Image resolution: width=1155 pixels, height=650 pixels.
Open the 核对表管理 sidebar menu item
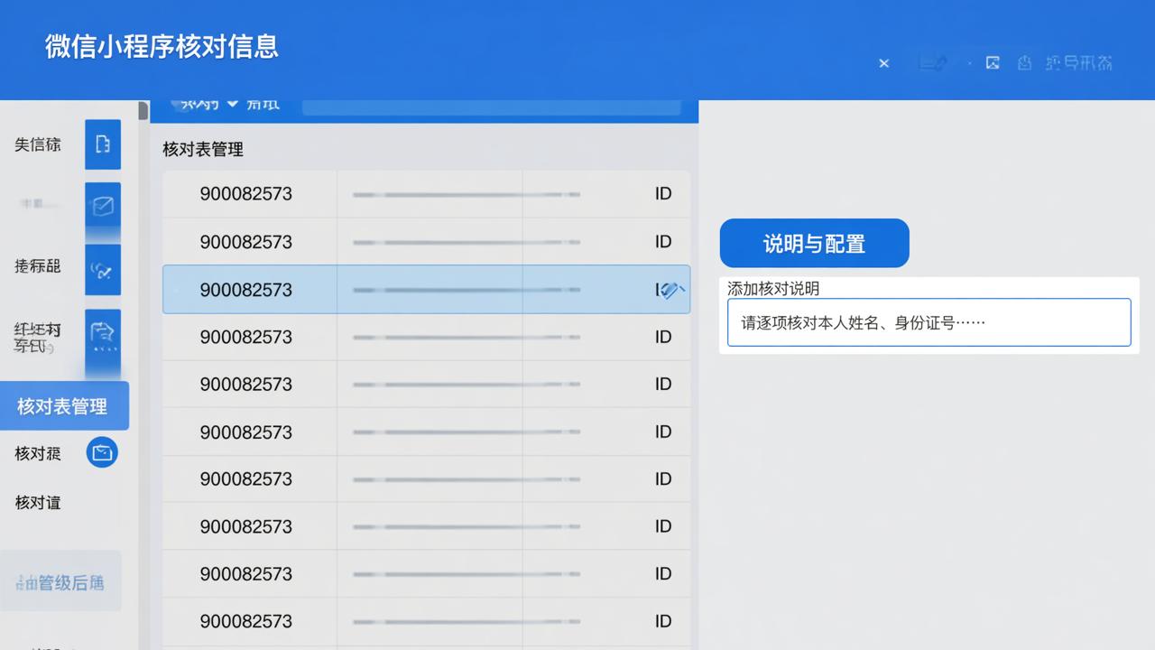[x=63, y=406]
